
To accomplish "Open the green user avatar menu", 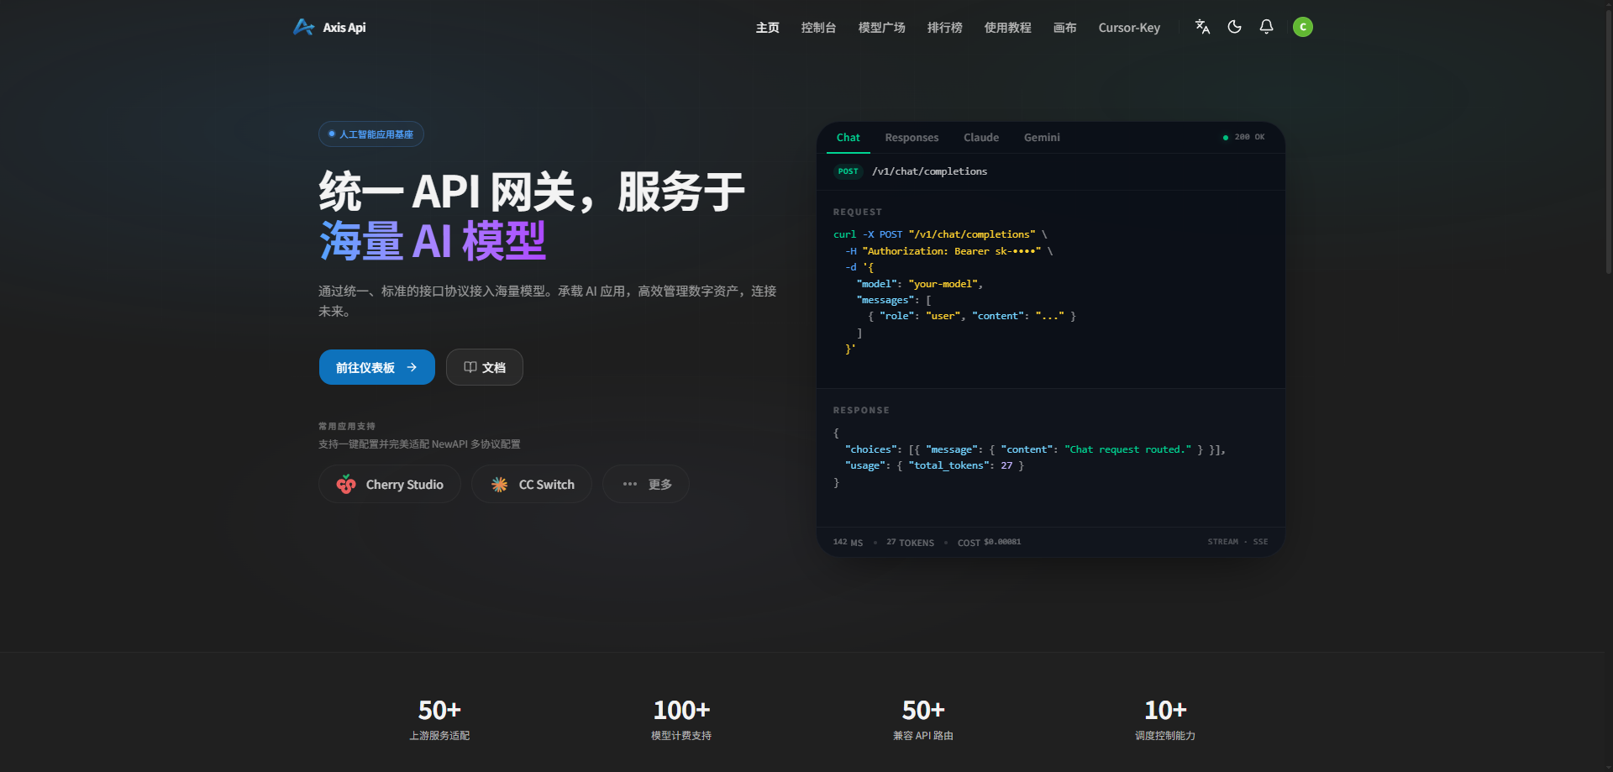I will (1302, 27).
